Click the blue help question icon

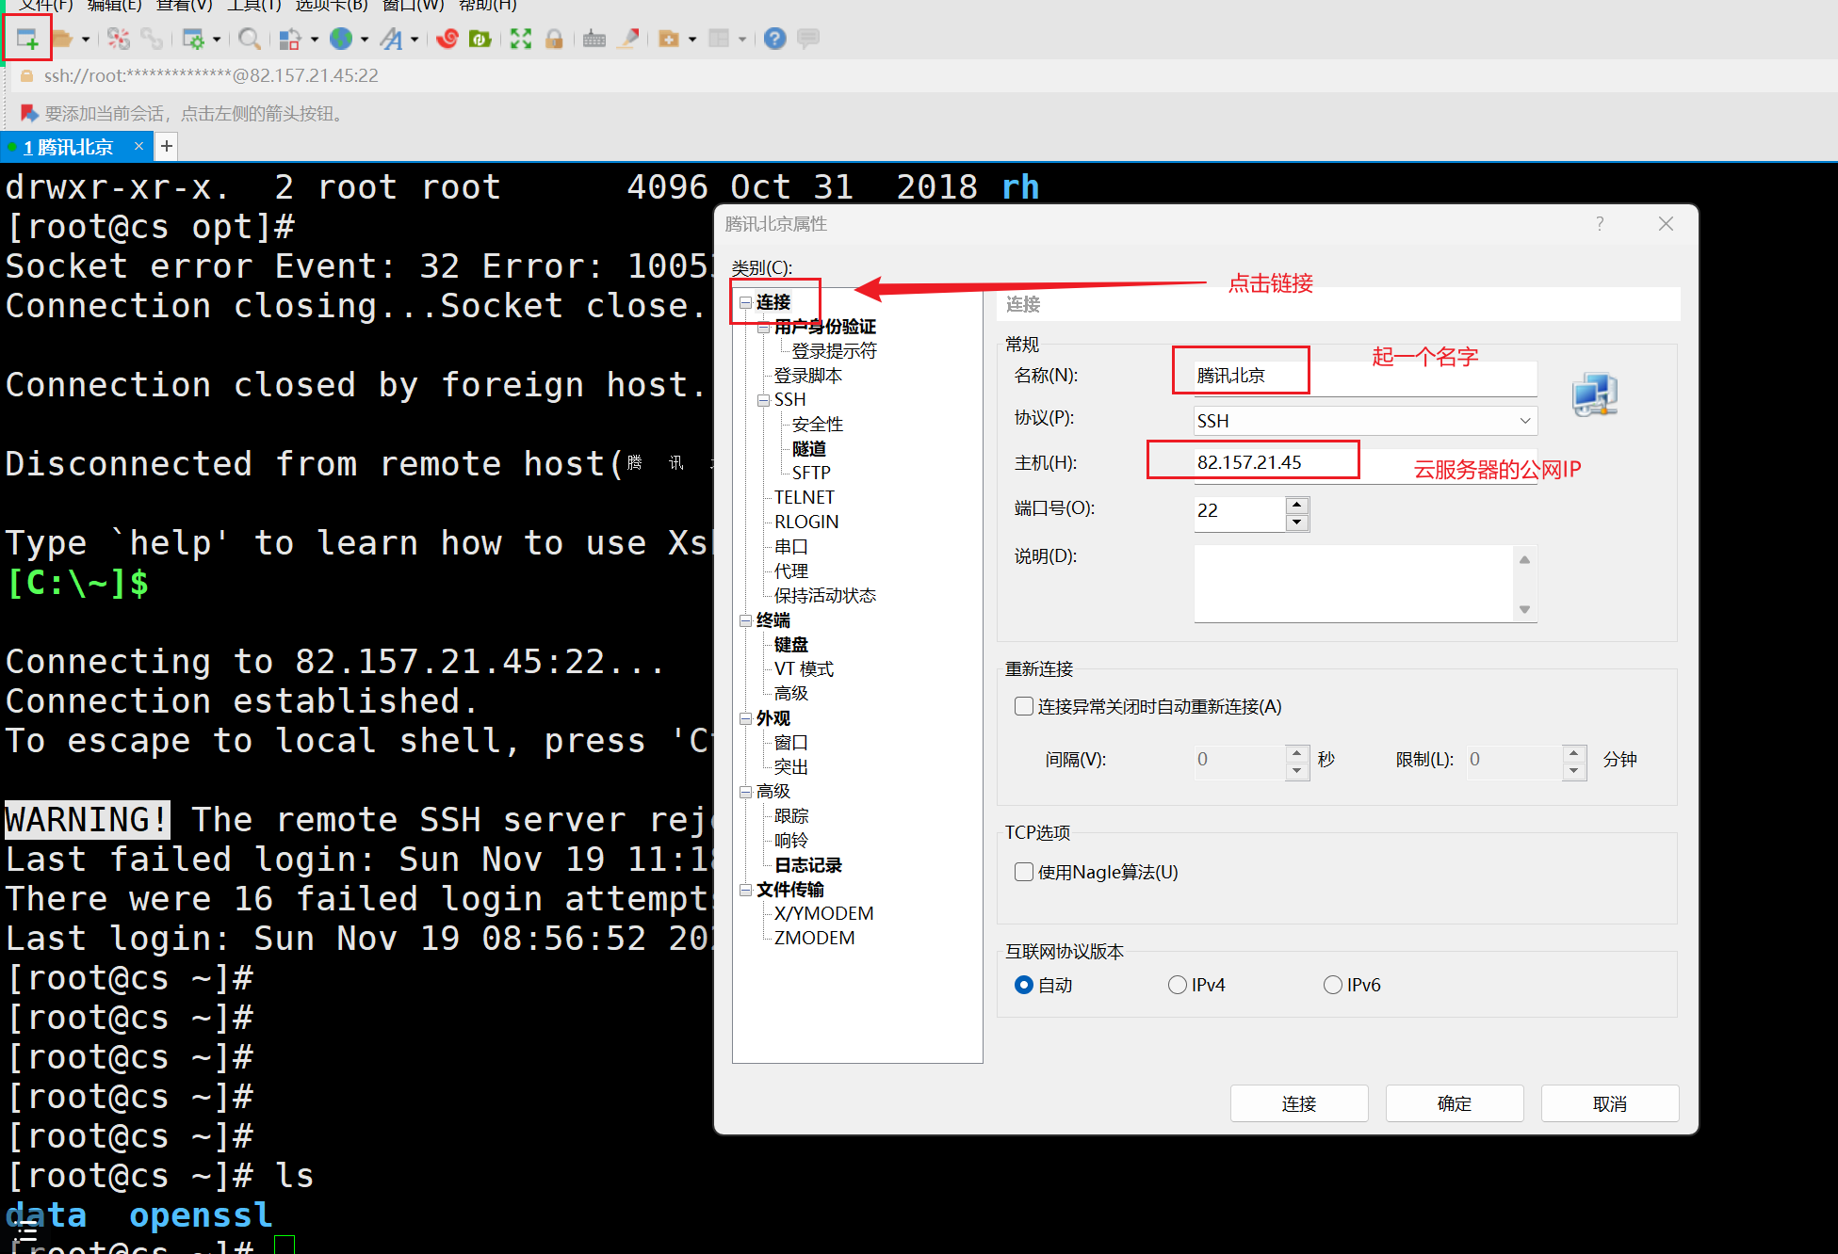[x=774, y=39]
